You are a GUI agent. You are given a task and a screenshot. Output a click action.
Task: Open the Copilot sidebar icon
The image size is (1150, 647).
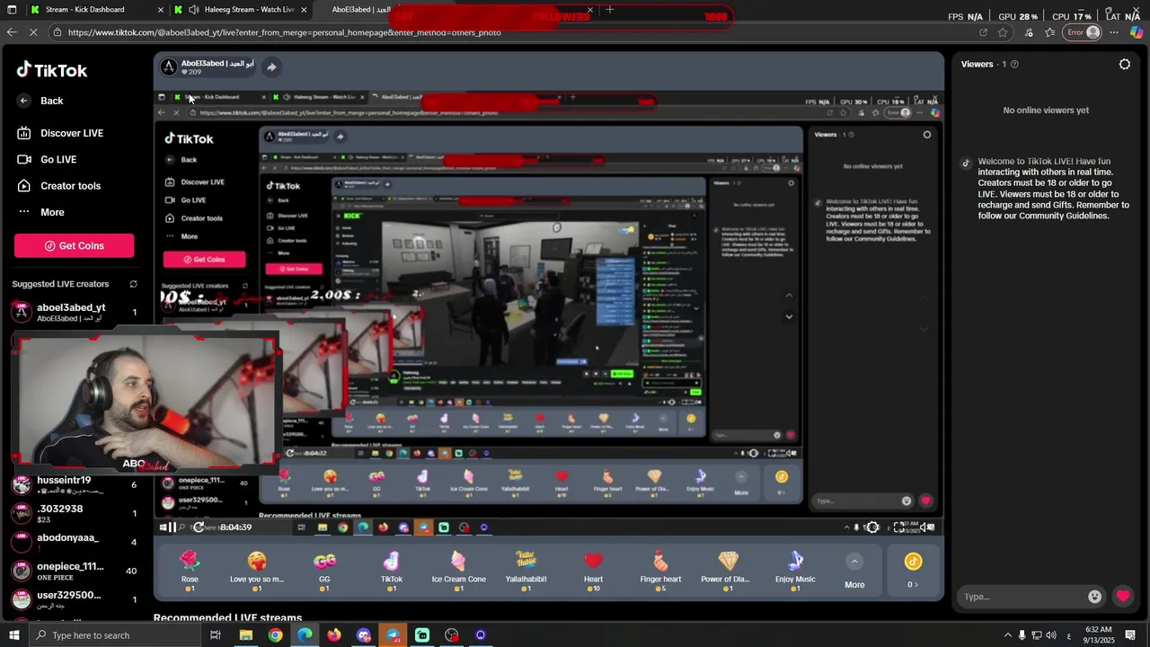click(1137, 32)
